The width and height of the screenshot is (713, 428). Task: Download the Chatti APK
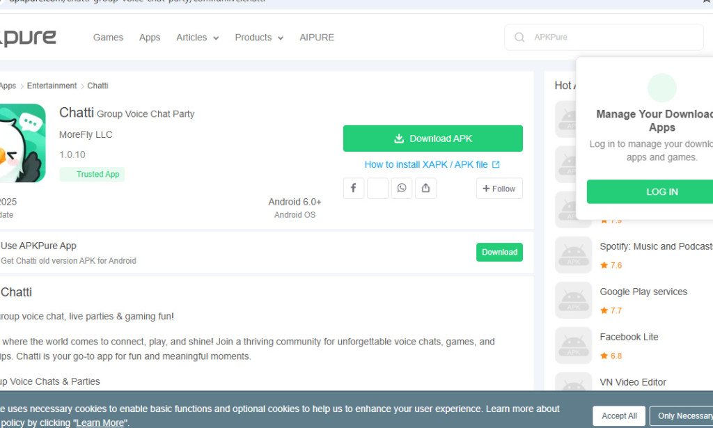pyautogui.click(x=432, y=138)
